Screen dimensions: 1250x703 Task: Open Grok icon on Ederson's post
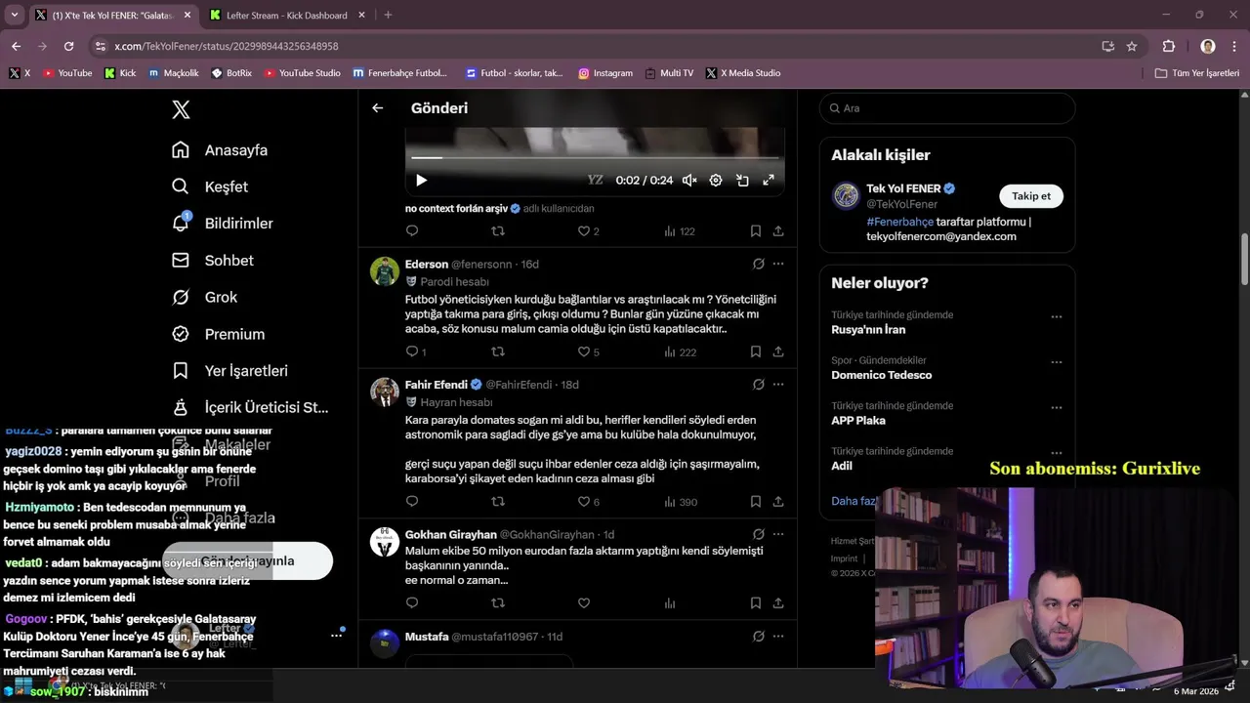759,264
